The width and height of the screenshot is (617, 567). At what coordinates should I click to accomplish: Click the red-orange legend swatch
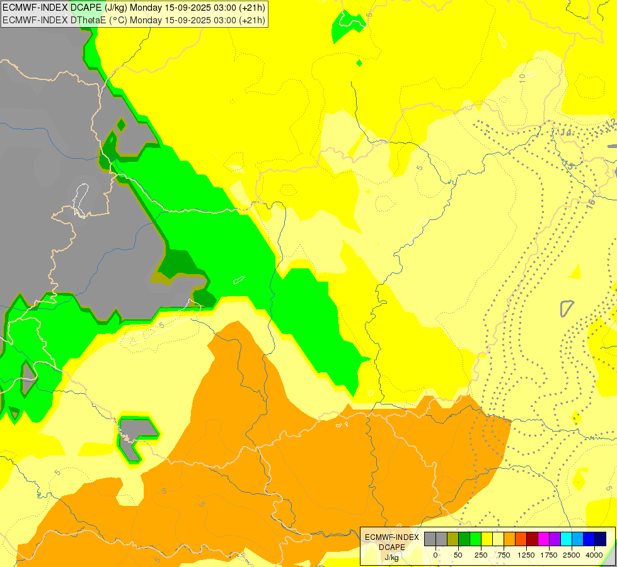(x=521, y=539)
